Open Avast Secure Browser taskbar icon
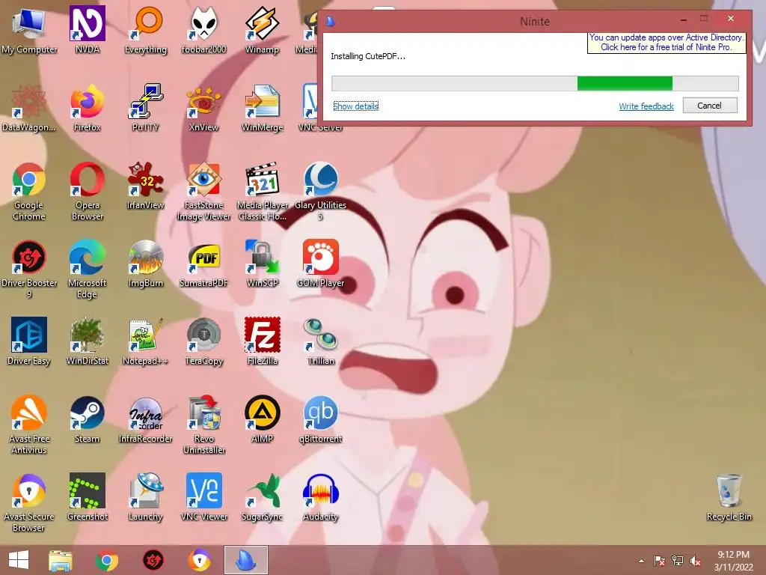 199,560
